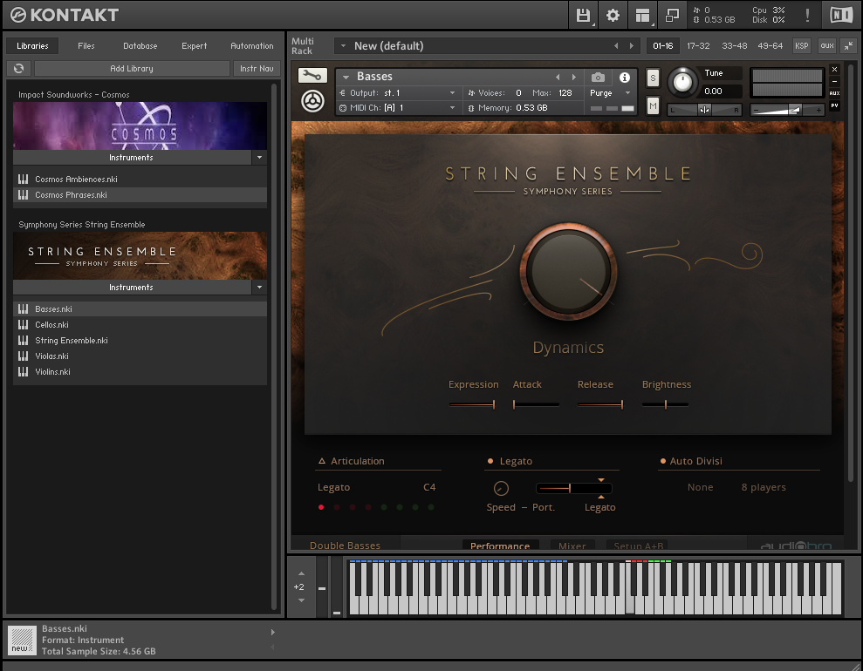Refresh the libraries list
The height and width of the screenshot is (671, 863).
[x=18, y=68]
